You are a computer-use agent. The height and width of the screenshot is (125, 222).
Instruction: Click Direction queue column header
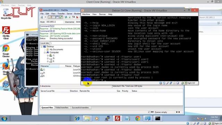pyautogui.click(x=74, y=91)
